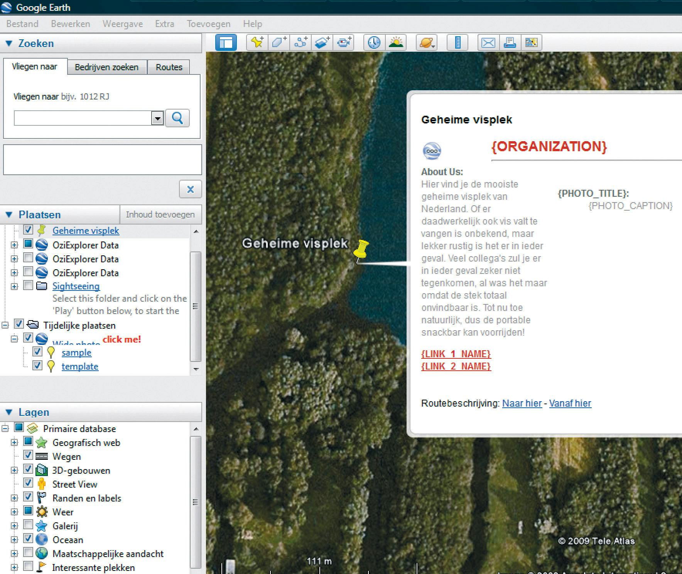Click the email envelope icon
The image size is (682, 574).
coord(488,42)
